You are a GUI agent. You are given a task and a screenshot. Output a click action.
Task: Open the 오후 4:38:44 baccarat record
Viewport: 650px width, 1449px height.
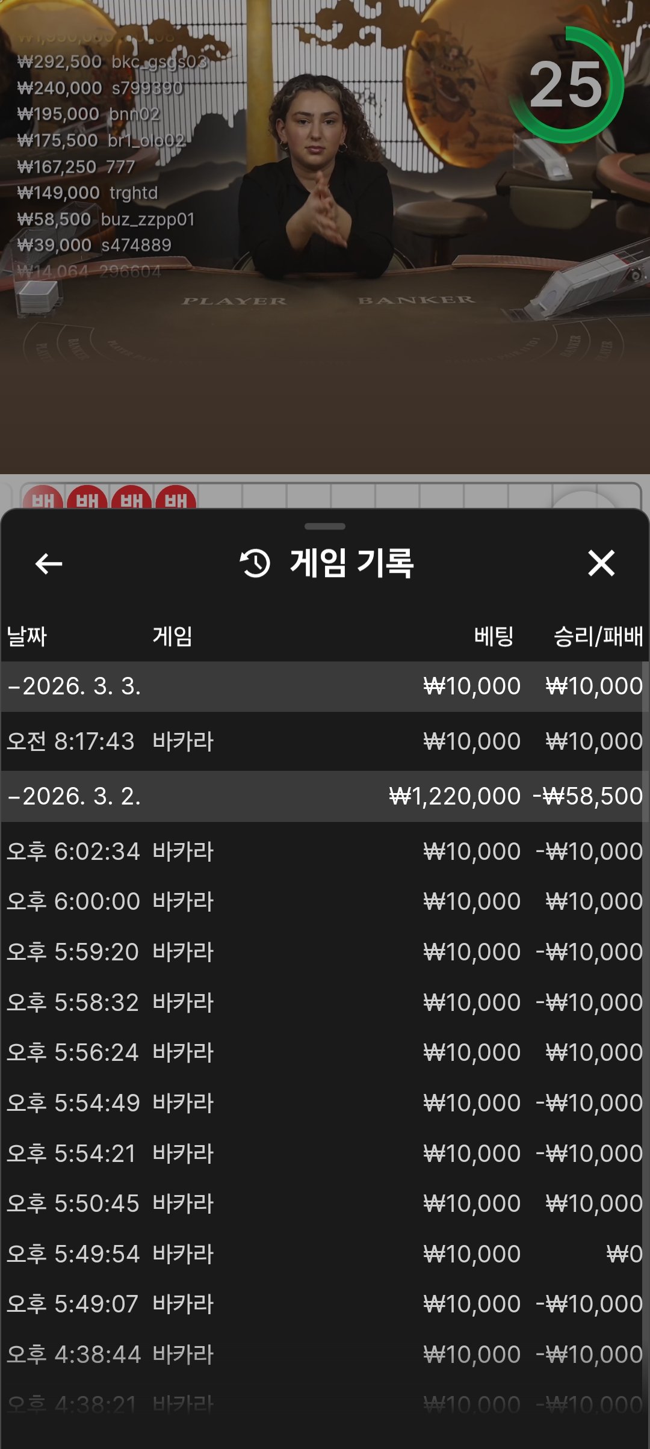pos(325,1355)
